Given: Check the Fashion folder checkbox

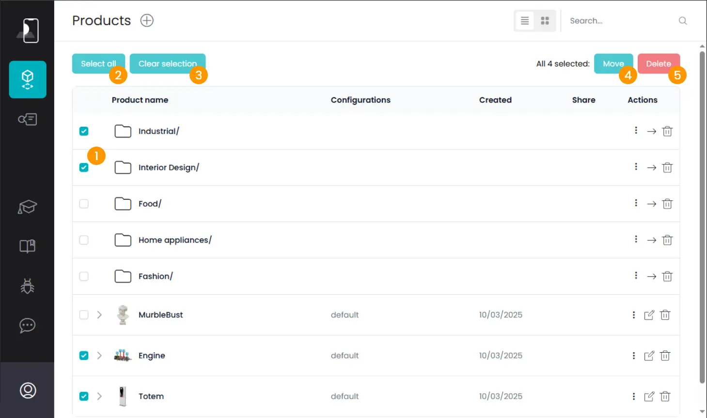Looking at the screenshot, I should tap(84, 276).
